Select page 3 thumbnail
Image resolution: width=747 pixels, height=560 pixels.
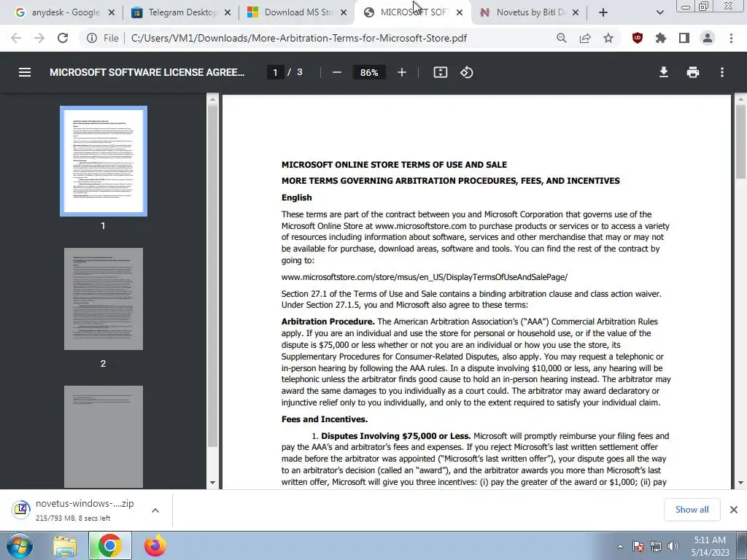104,437
